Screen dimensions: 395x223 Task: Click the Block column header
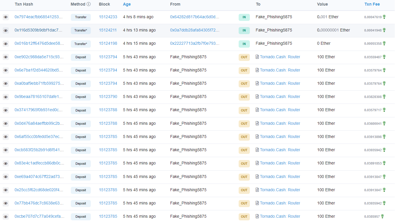(105, 4)
